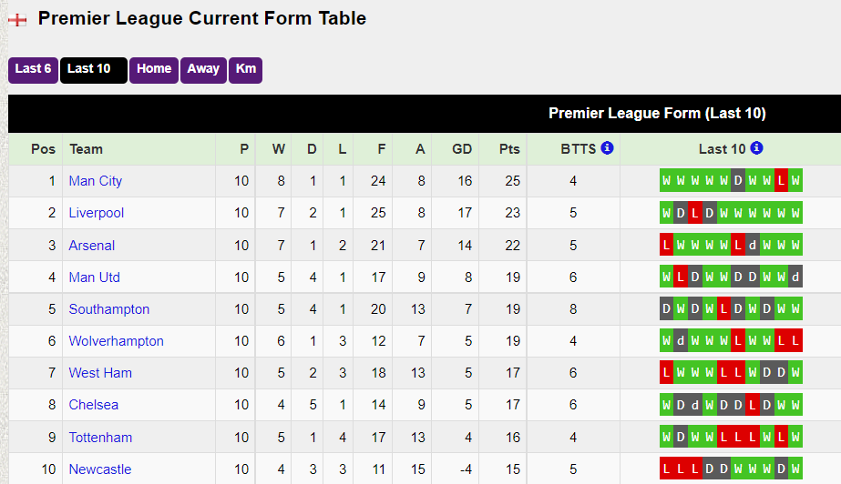Show the Home form tab
The width and height of the screenshot is (841, 484).
(154, 69)
